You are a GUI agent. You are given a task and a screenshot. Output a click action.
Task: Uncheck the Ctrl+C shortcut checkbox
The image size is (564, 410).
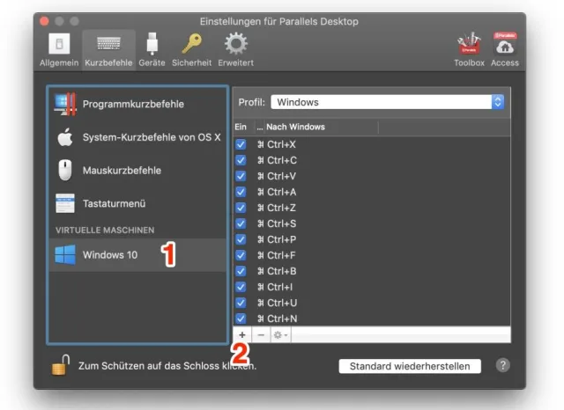[x=241, y=160]
